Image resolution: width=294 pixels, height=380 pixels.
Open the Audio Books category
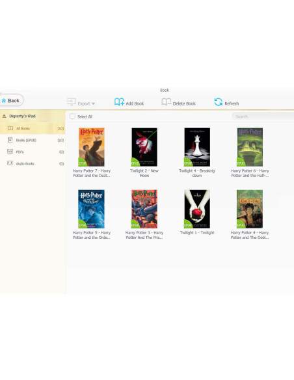pos(33,163)
